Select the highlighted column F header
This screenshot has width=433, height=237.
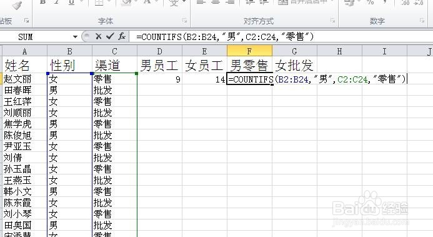click(x=249, y=51)
